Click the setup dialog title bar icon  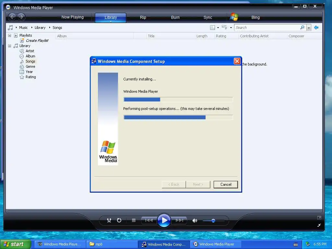94,61
